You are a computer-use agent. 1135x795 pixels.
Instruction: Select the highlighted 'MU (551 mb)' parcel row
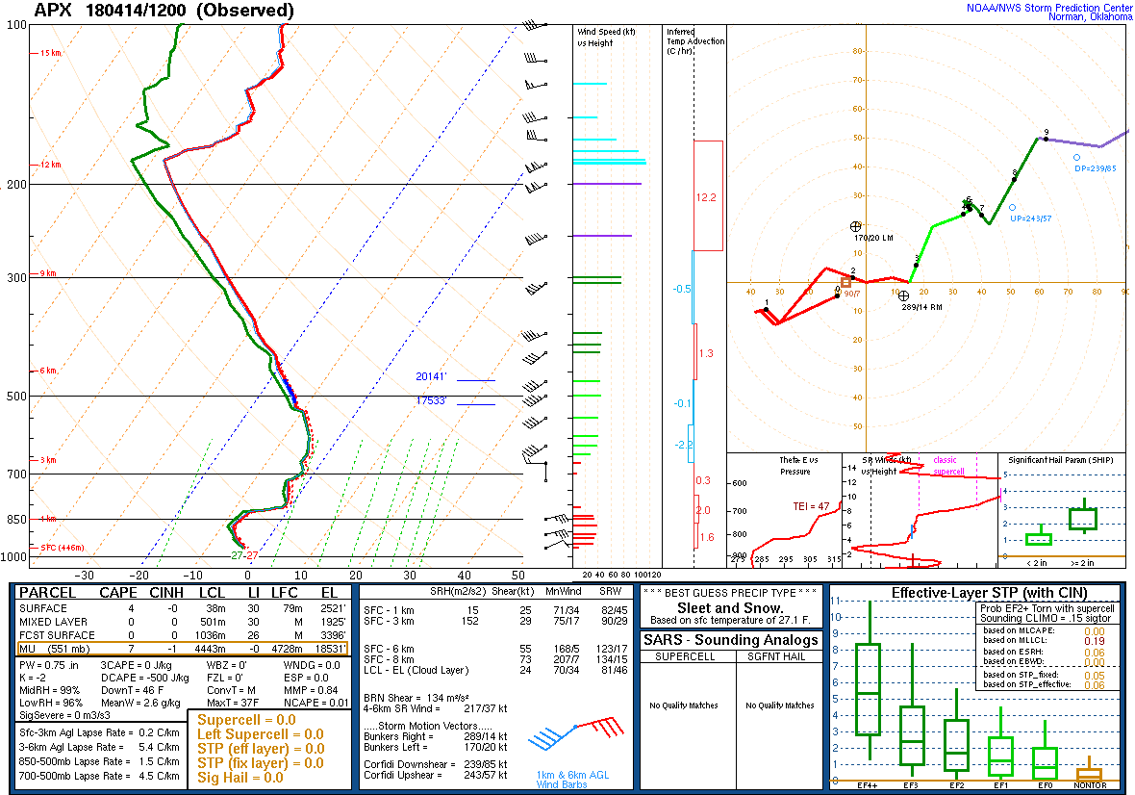[183, 649]
